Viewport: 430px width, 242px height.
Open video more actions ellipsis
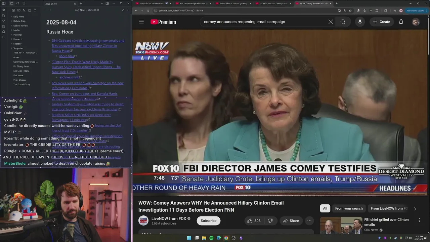[x=309, y=221]
